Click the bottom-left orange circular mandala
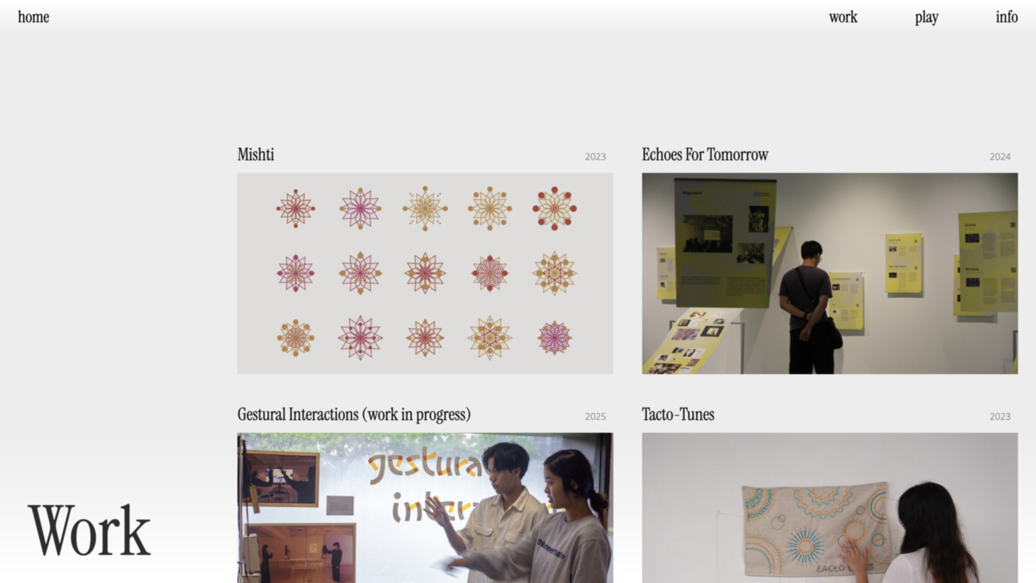1036x583 pixels. 296,338
